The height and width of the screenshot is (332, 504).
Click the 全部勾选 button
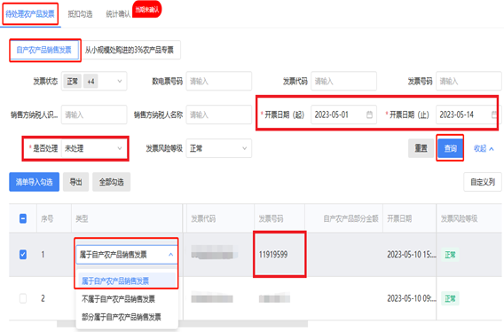[111, 182]
